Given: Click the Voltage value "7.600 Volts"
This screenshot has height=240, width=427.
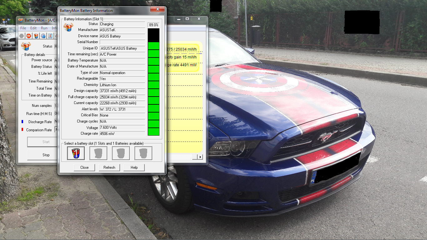Looking at the screenshot, I should [x=122, y=127].
